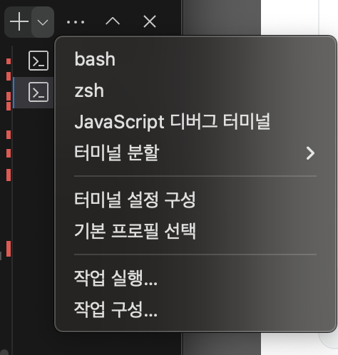
Task: Maximize panel with the up caret icon
Action: 113,21
